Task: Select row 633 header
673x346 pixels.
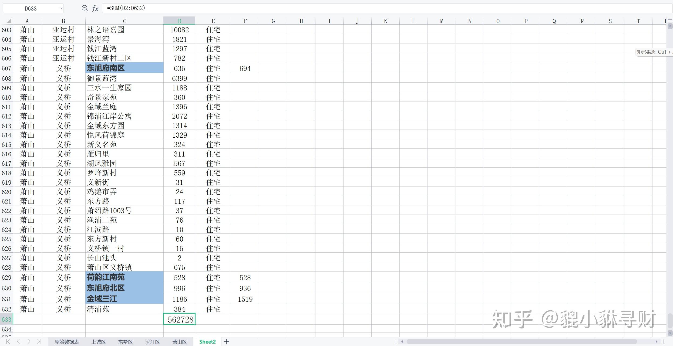Action: pyautogui.click(x=6, y=320)
